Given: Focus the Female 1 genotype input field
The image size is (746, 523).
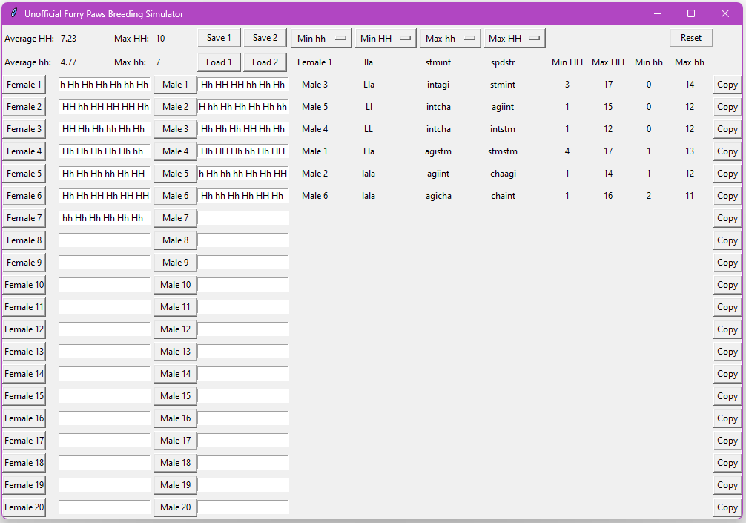Looking at the screenshot, I should 105,85.
